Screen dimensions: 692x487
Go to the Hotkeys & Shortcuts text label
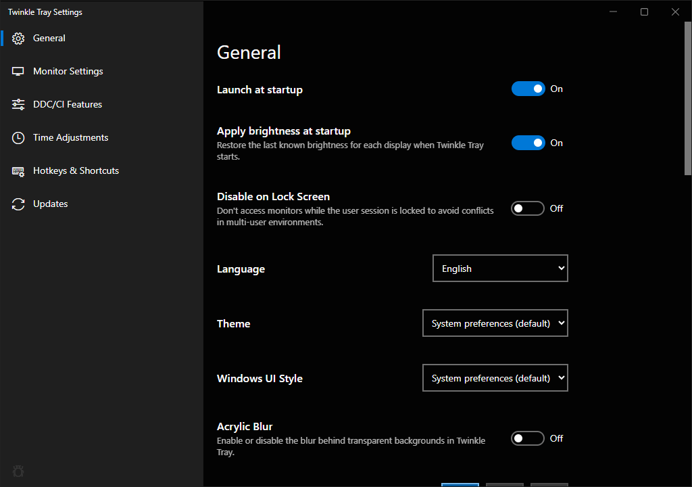coord(76,171)
